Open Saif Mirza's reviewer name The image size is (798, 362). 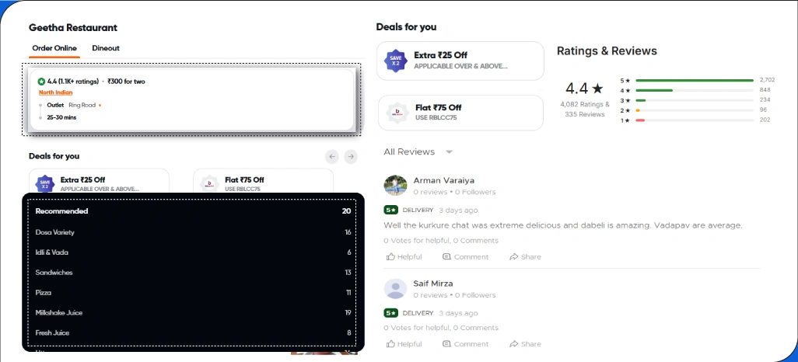433,284
